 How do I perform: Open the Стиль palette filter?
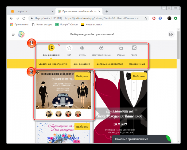[82, 48]
